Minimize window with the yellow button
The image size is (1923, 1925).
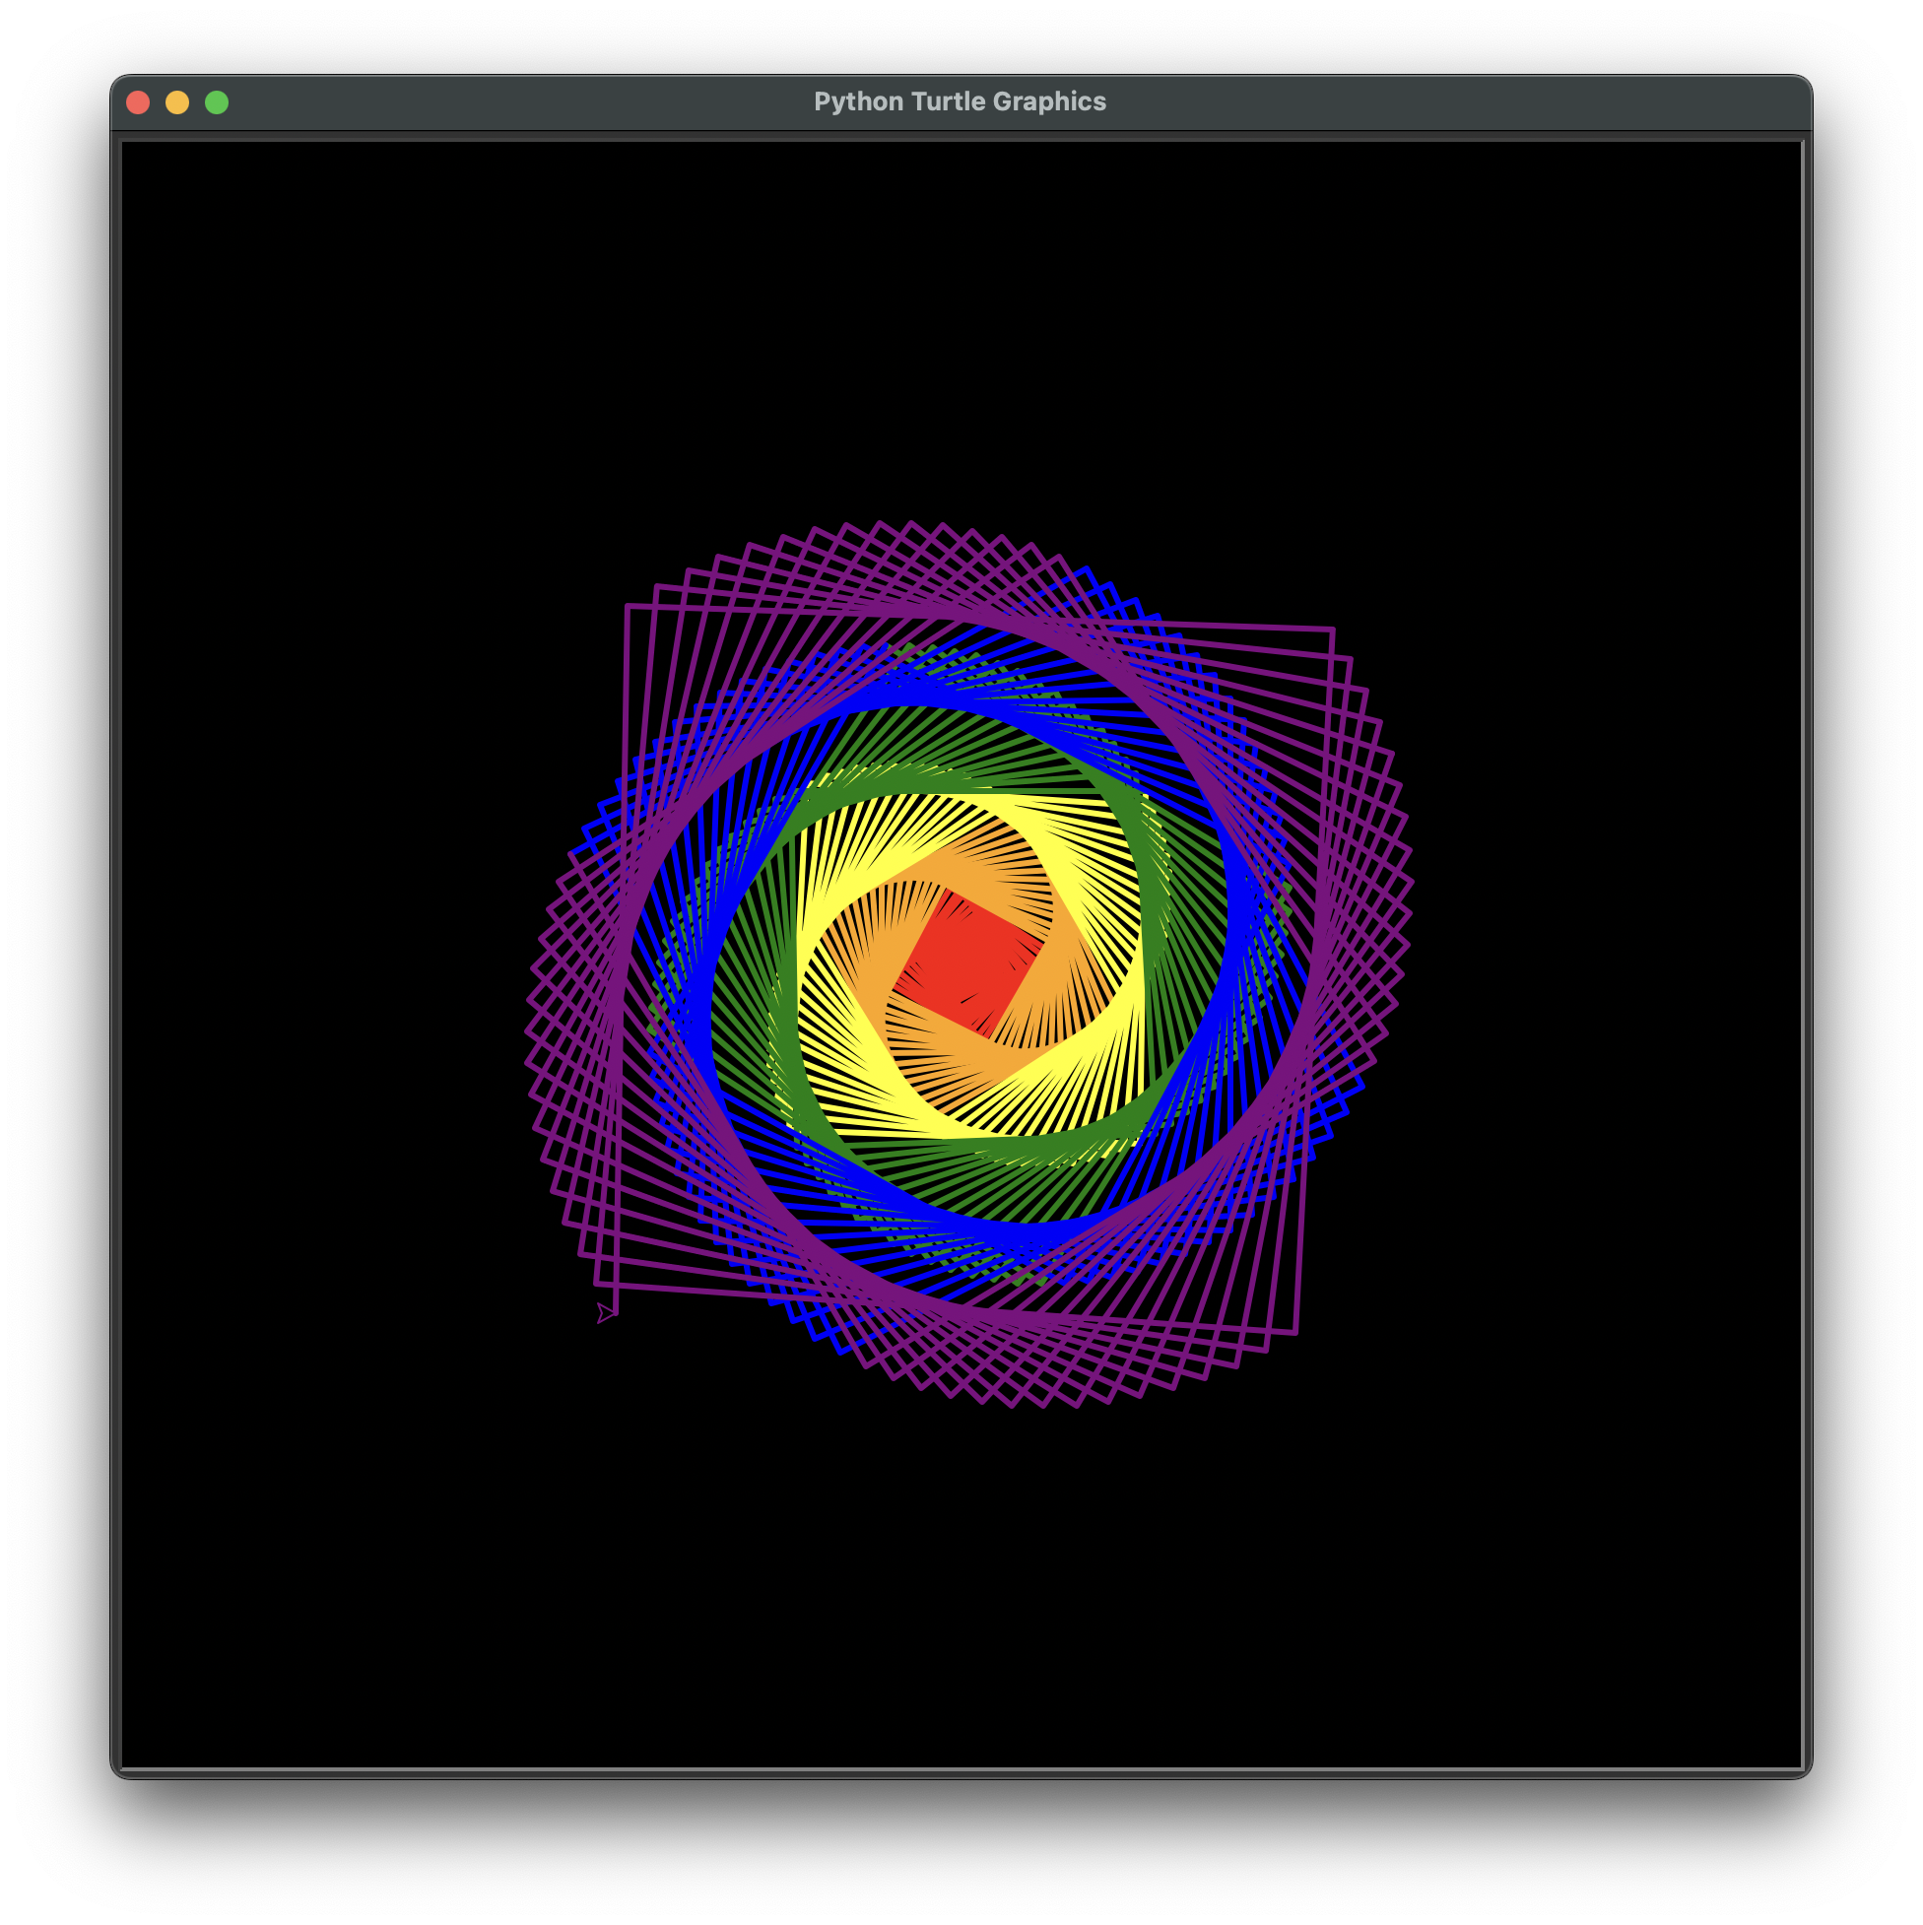(x=177, y=102)
